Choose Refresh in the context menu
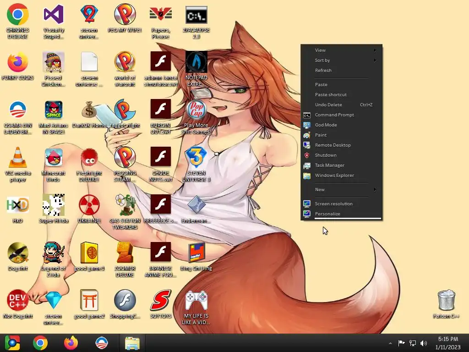This screenshot has height=352, width=469. 341,70
